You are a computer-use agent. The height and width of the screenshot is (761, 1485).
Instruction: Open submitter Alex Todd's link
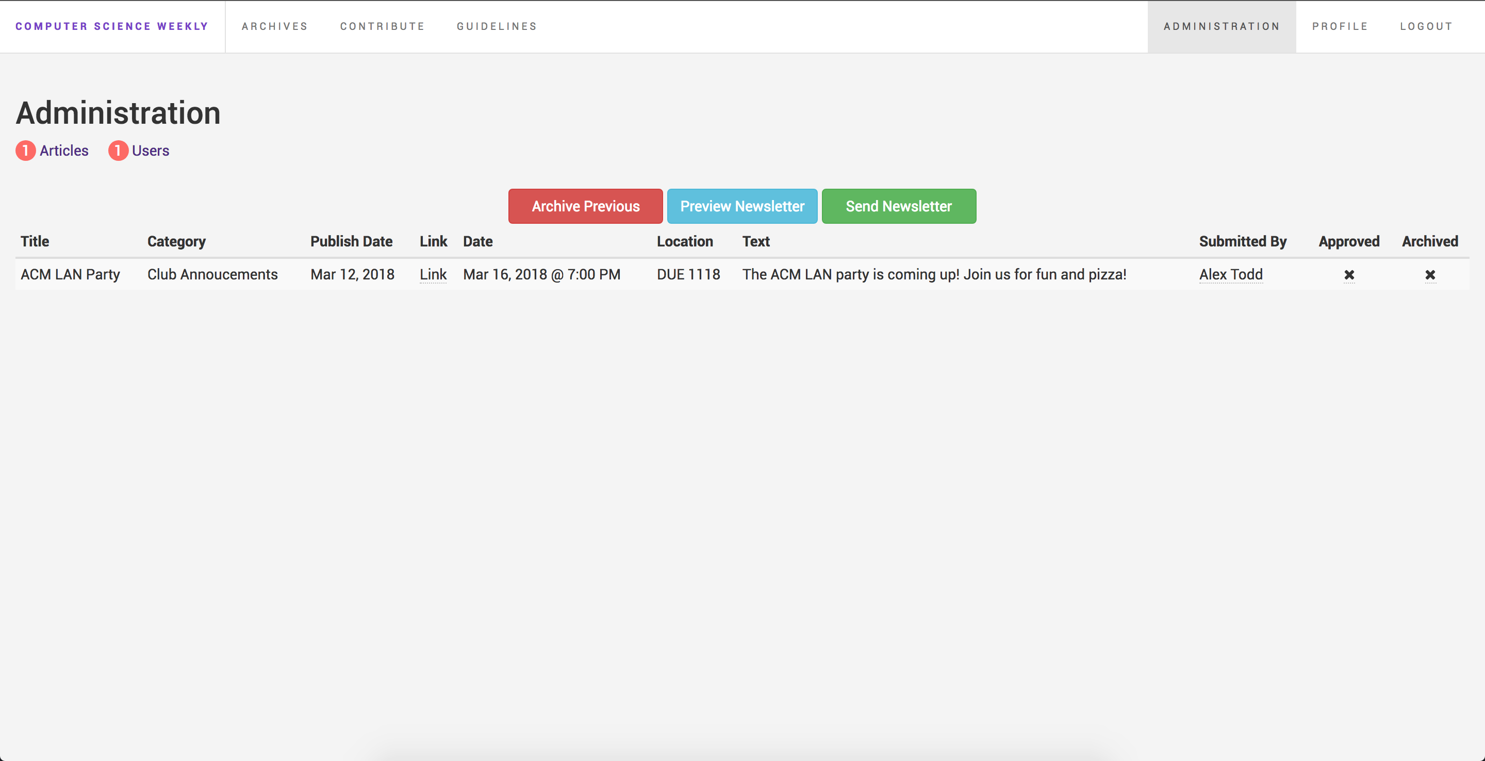pyautogui.click(x=1231, y=274)
